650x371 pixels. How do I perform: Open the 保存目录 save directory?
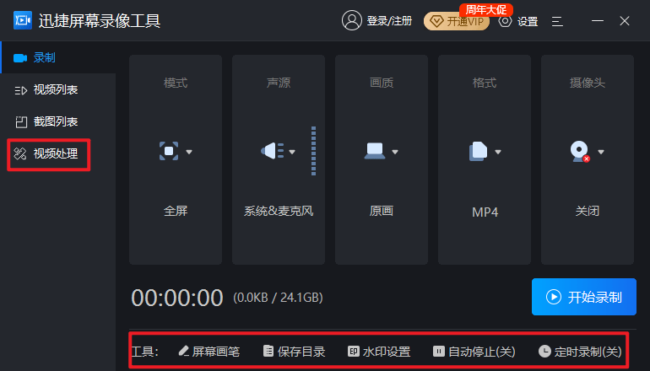(295, 352)
